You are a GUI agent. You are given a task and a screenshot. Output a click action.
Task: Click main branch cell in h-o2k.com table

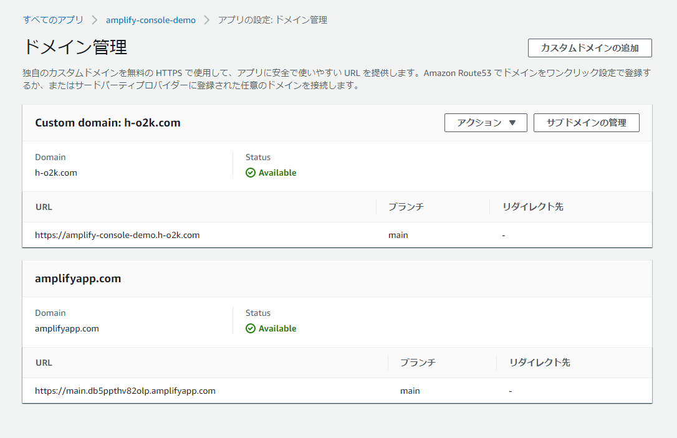coord(398,235)
